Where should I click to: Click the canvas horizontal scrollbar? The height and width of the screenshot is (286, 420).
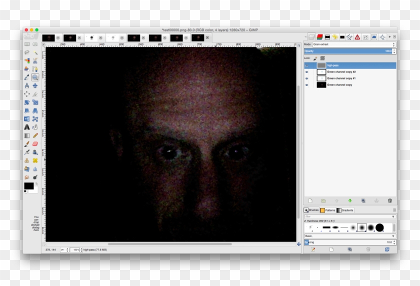pyautogui.click(x=170, y=244)
